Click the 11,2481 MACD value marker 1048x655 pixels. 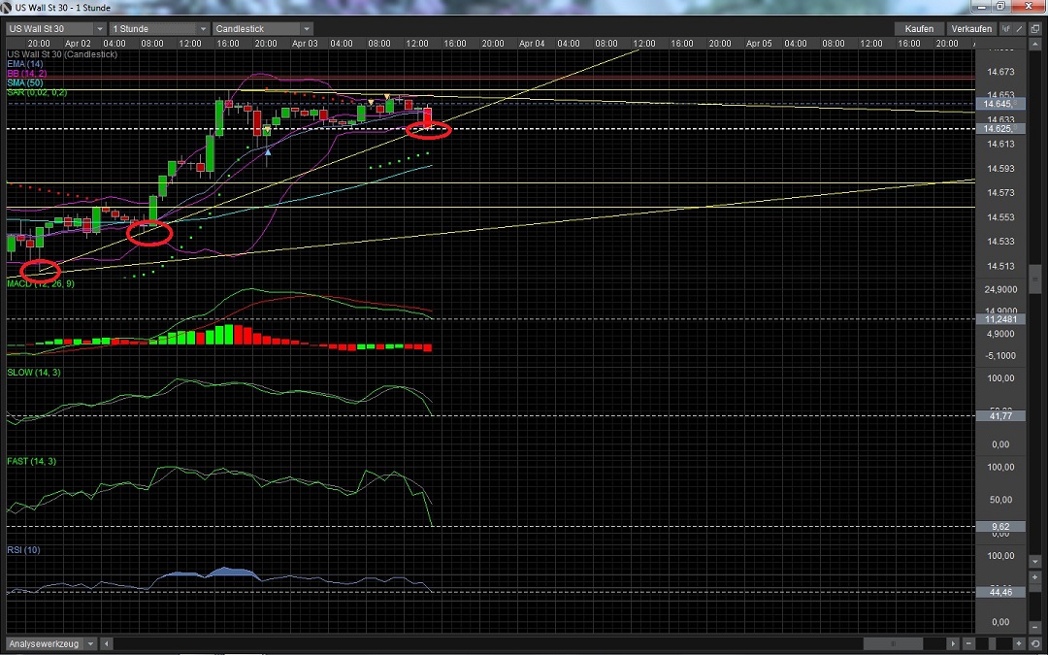[1000, 319]
